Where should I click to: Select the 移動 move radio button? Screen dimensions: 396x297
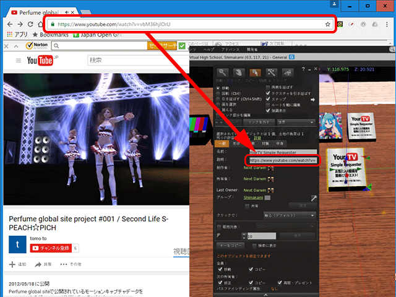pos(218,88)
